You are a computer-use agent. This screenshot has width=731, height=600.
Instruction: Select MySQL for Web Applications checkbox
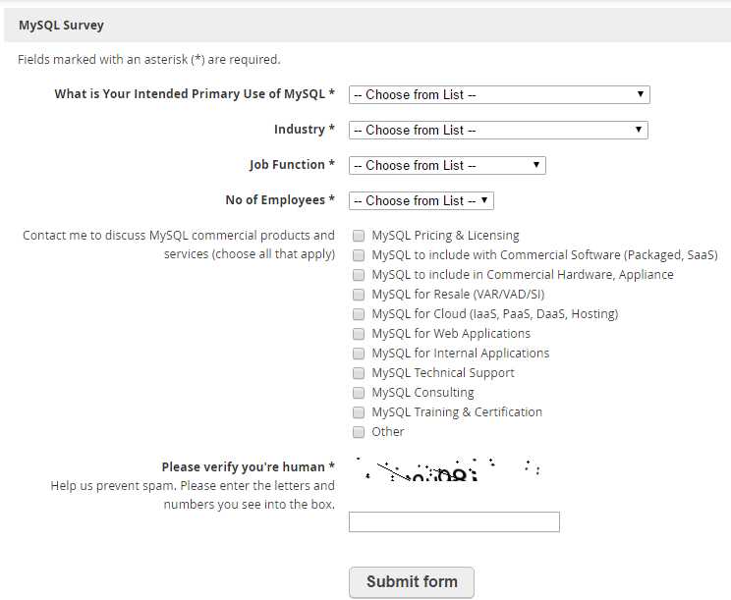(x=359, y=334)
